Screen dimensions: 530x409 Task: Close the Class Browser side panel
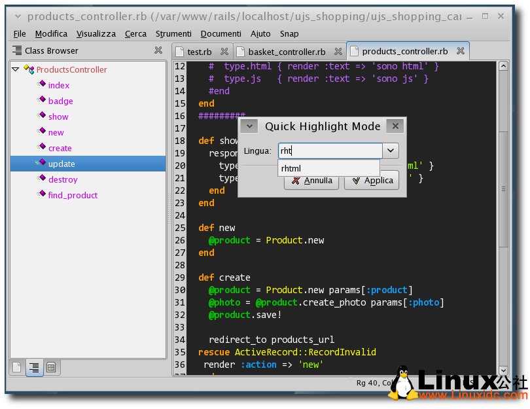(158, 50)
